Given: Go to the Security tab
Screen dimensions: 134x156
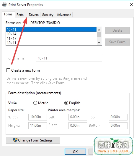Looking at the screenshot, I should coord(48,15).
